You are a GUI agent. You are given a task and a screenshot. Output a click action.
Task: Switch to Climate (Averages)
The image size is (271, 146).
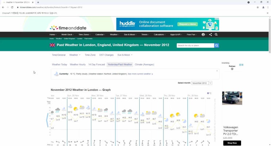(x=144, y=64)
